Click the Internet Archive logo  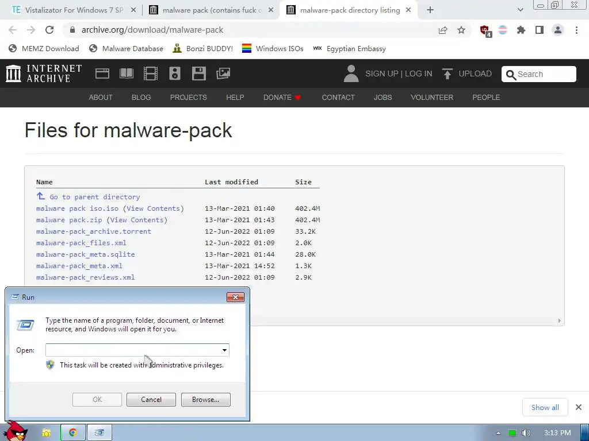pyautogui.click(x=44, y=73)
